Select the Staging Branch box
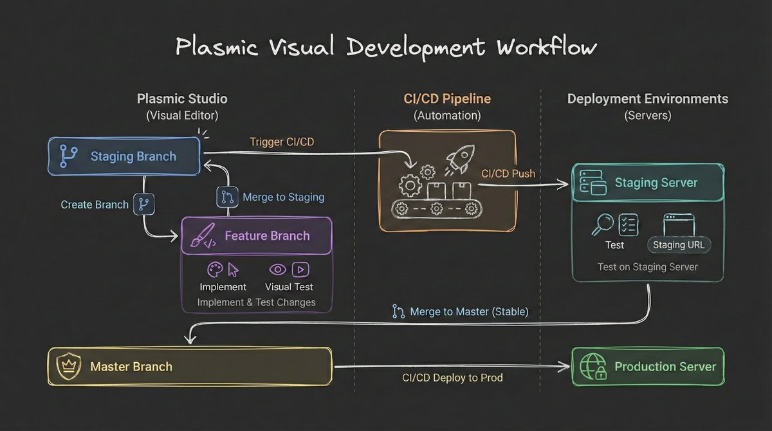 [125, 156]
